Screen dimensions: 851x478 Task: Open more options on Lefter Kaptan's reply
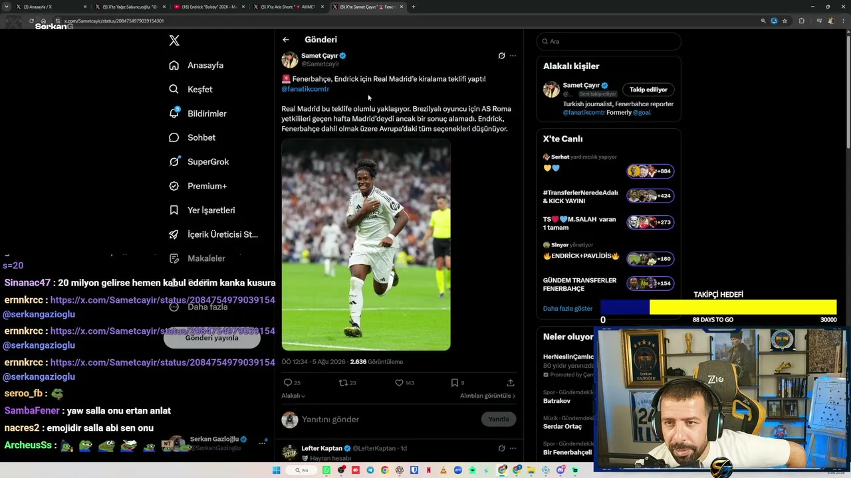click(x=513, y=448)
